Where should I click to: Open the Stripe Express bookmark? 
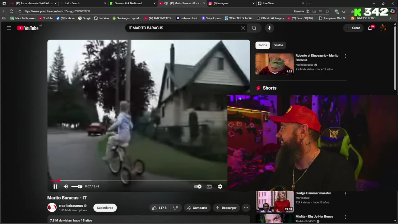[x=212, y=18]
